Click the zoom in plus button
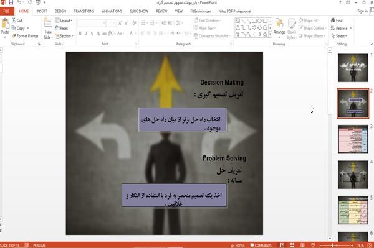Viewport: 374px width, 248px height. (352, 246)
